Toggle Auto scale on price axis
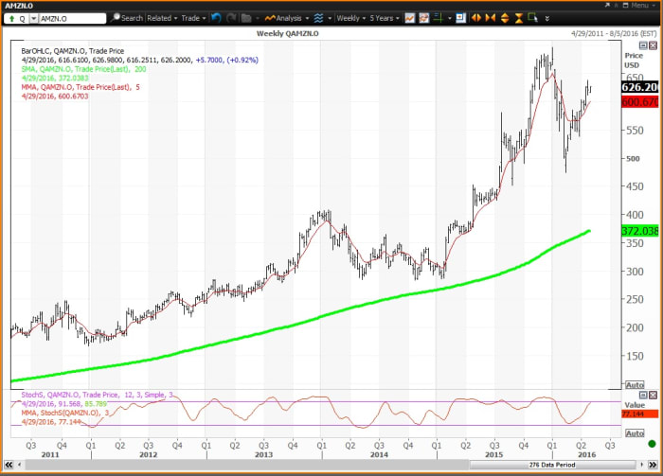The image size is (663, 476). click(x=634, y=384)
